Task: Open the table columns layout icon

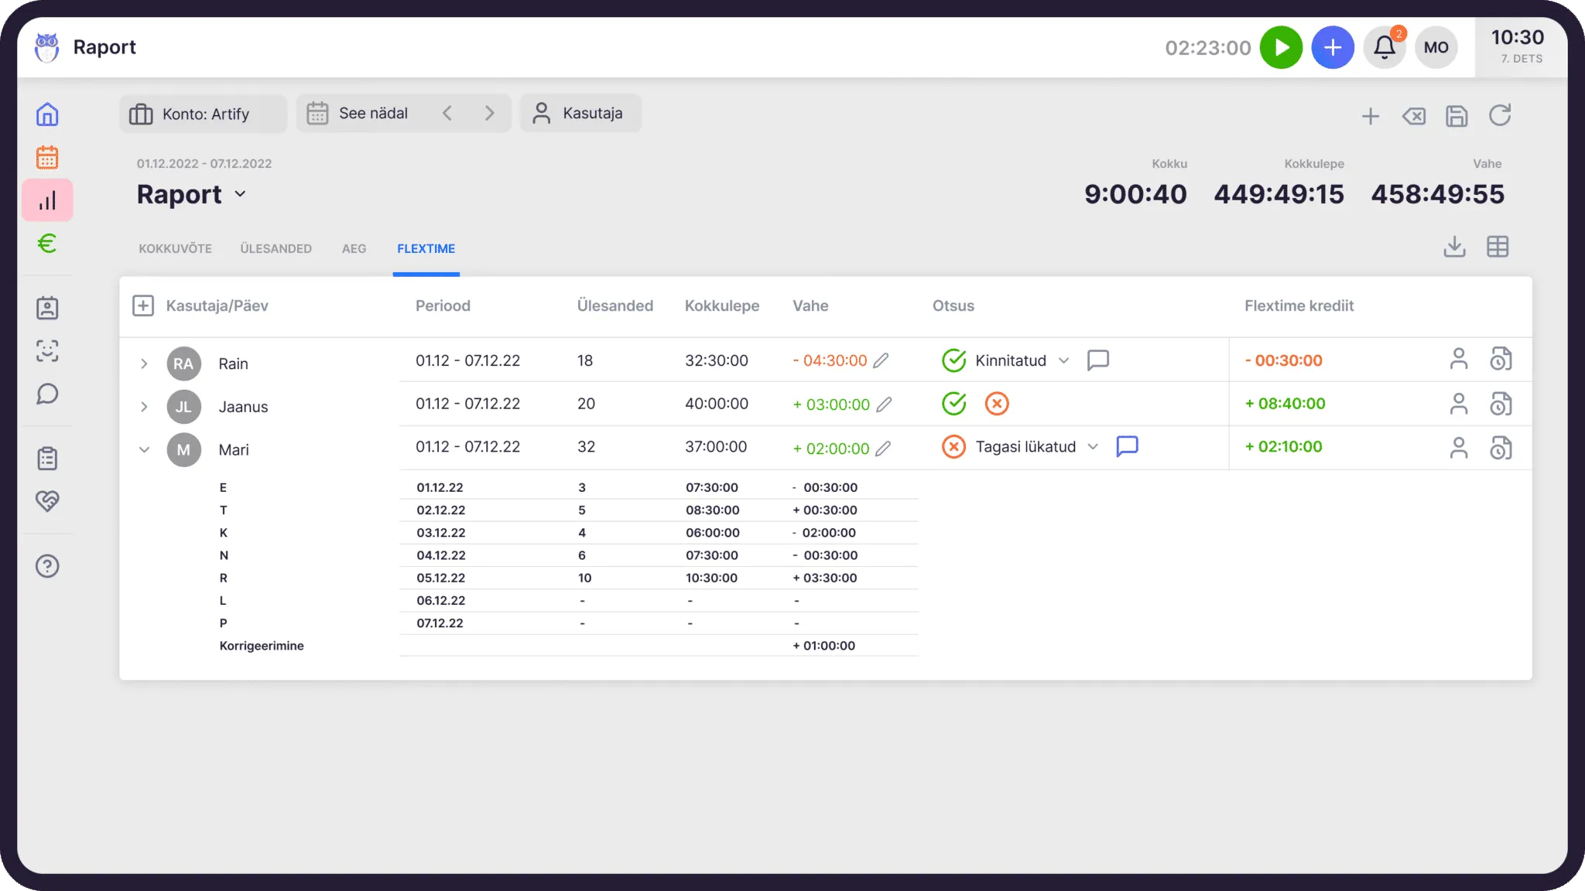Action: point(1498,247)
